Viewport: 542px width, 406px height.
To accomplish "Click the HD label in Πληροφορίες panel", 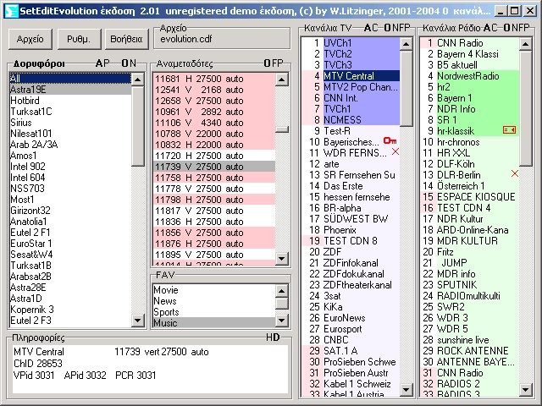I will point(273,337).
